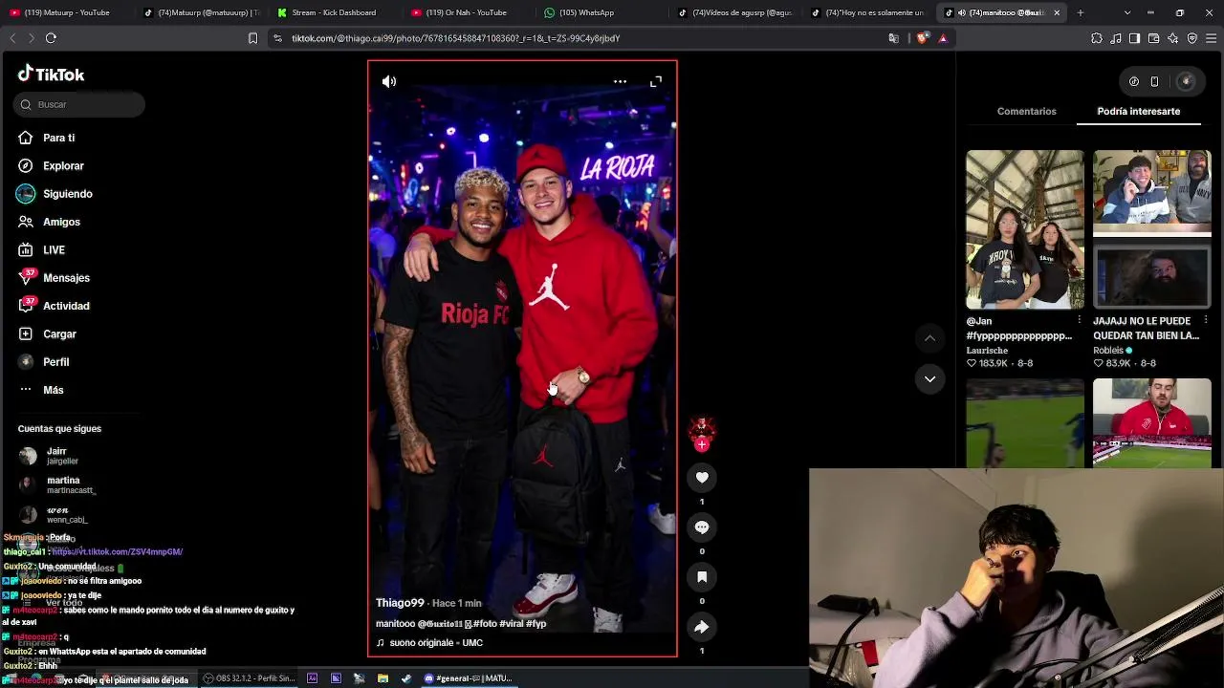Click the Thiago99 author name
This screenshot has width=1224, height=688.
click(400, 603)
